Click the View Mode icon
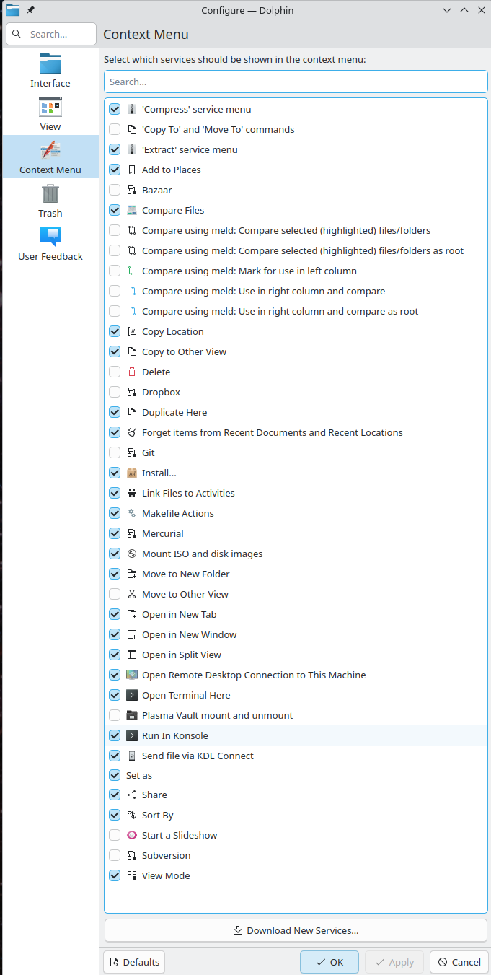Image resolution: width=491 pixels, height=975 pixels. (132, 876)
